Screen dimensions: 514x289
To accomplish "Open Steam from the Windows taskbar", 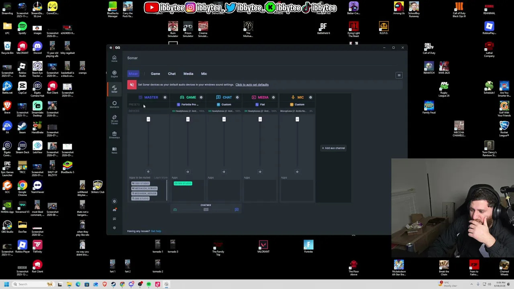I will [113, 284].
